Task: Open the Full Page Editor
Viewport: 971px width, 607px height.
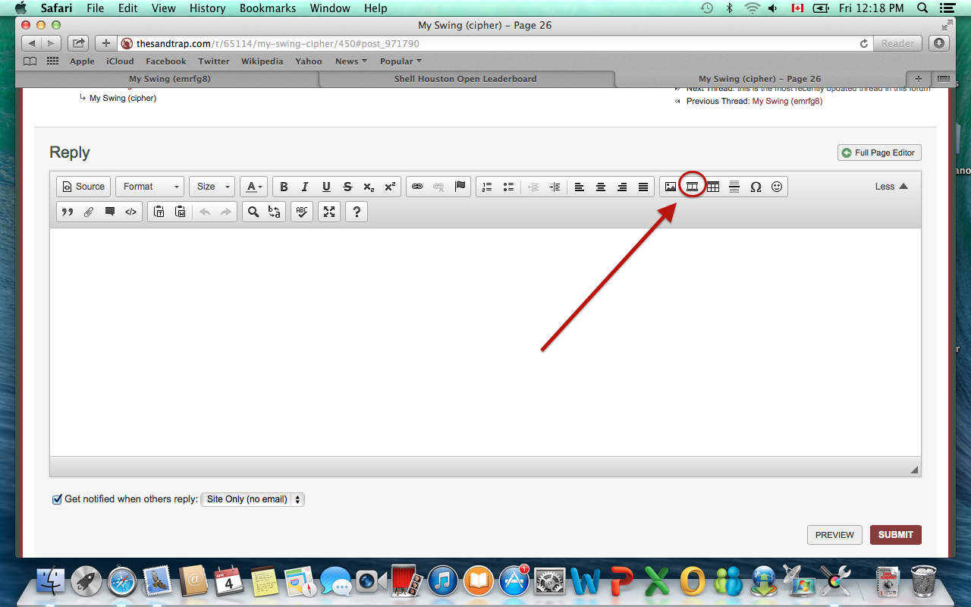Action: 878,153
